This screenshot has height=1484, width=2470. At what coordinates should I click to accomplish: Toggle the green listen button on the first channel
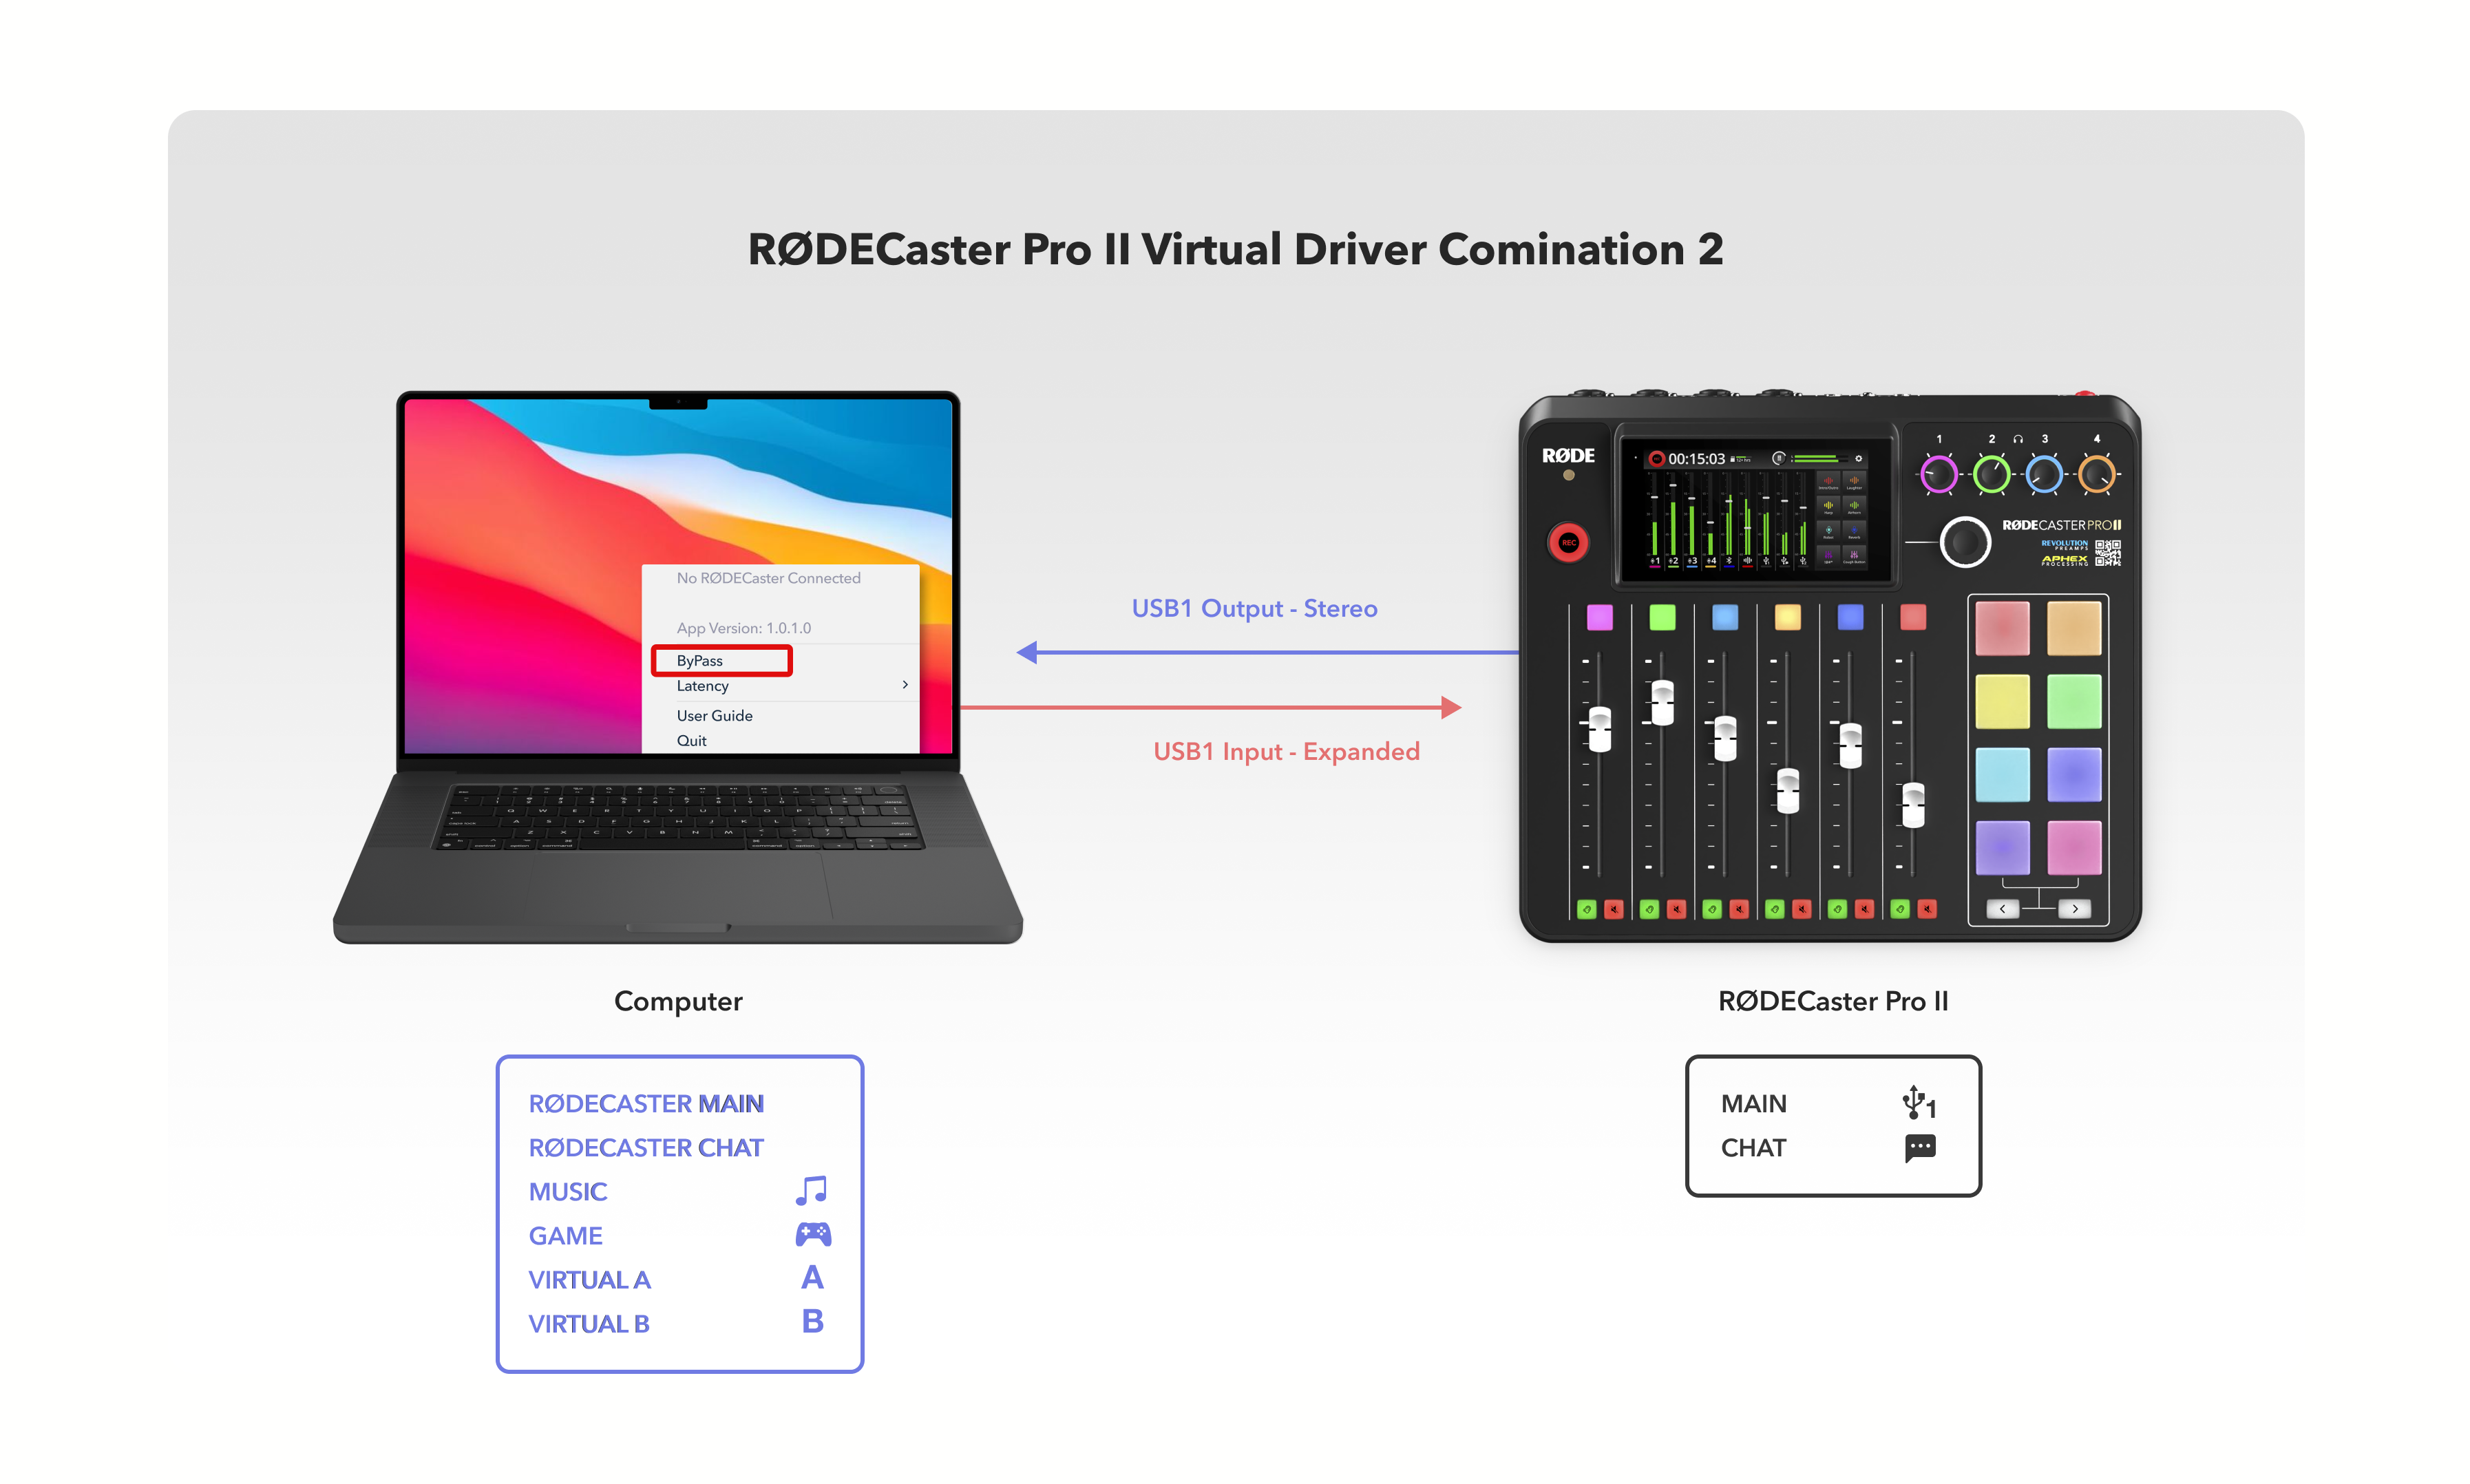pos(1586,908)
